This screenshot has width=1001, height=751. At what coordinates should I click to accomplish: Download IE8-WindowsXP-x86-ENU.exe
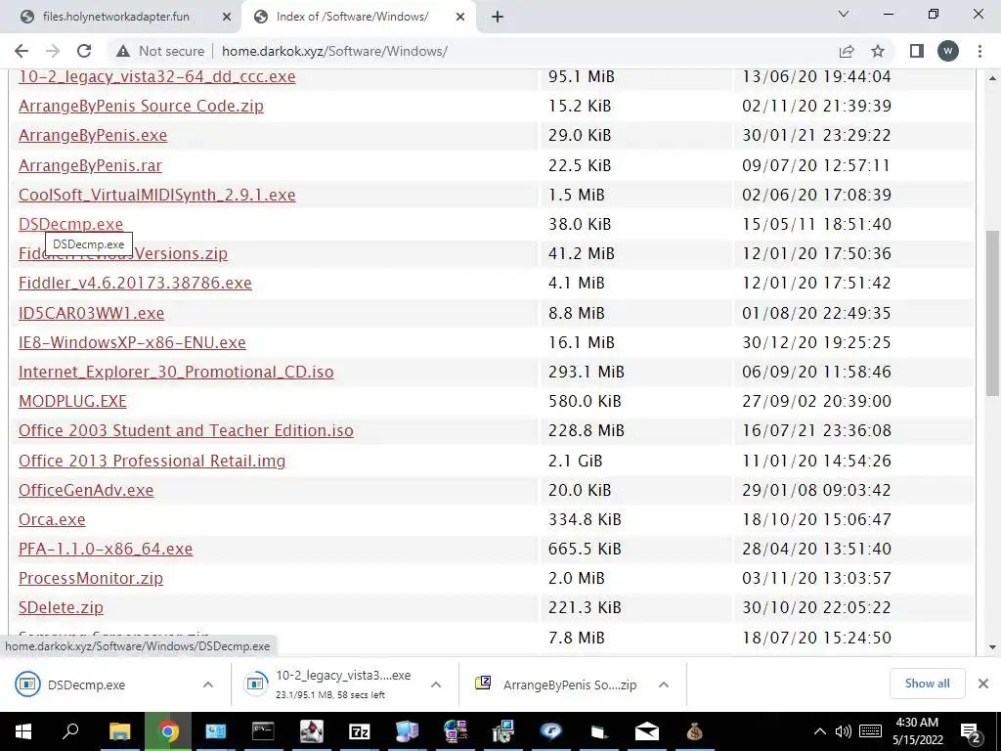tap(132, 342)
